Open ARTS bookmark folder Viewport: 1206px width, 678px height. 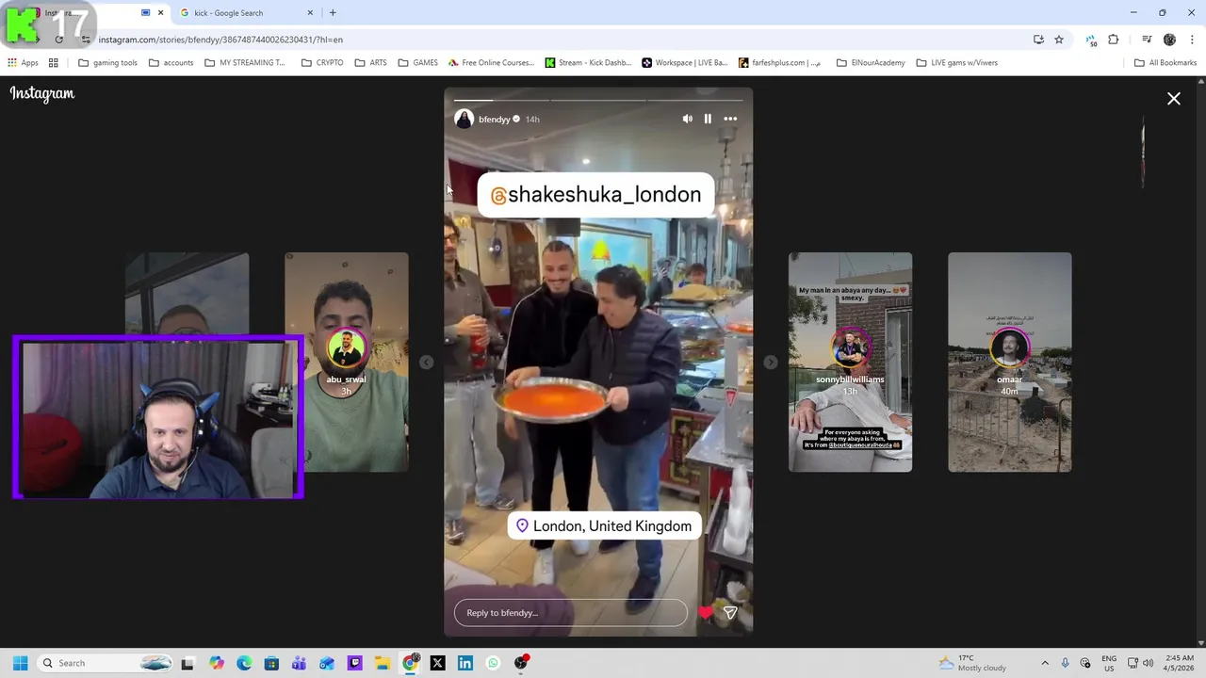pyautogui.click(x=371, y=63)
